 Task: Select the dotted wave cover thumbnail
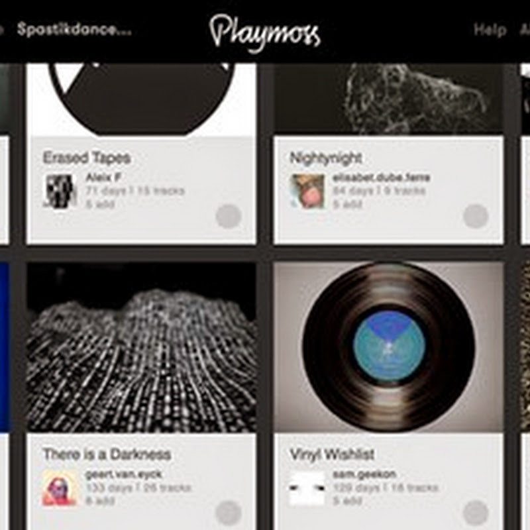pos(141,347)
